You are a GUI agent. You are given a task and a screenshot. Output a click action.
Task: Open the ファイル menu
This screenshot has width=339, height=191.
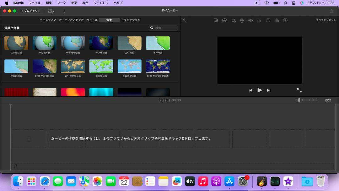(x=35, y=3)
